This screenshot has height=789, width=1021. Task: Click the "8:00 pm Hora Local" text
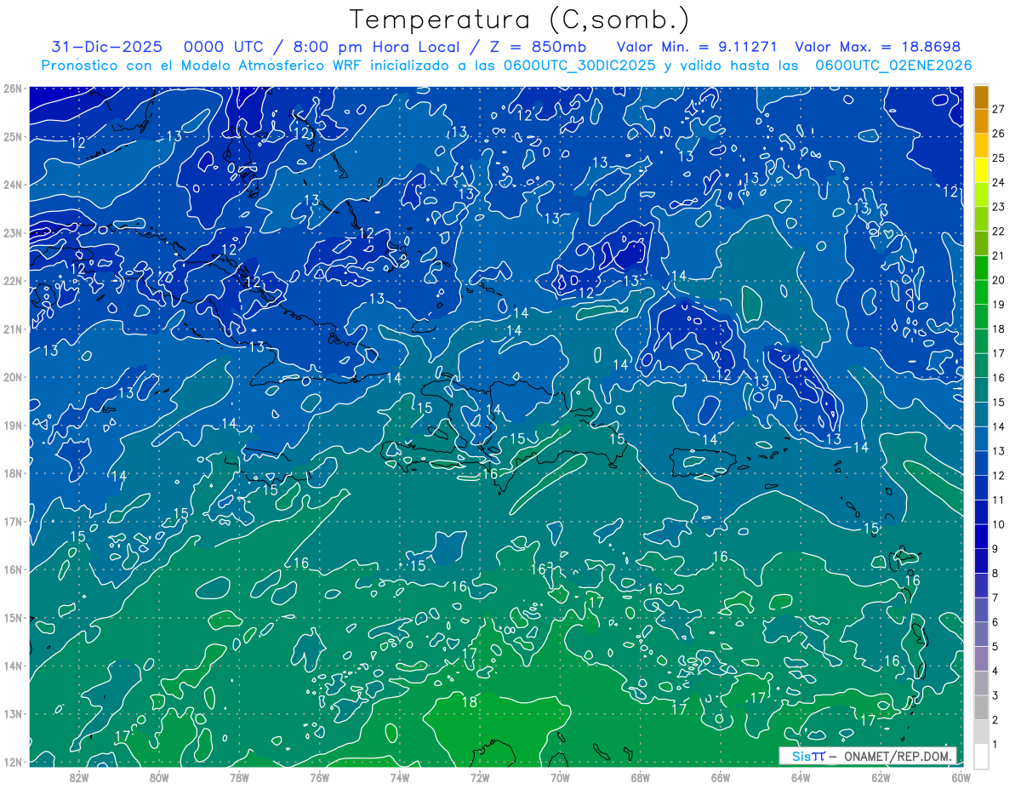point(375,47)
